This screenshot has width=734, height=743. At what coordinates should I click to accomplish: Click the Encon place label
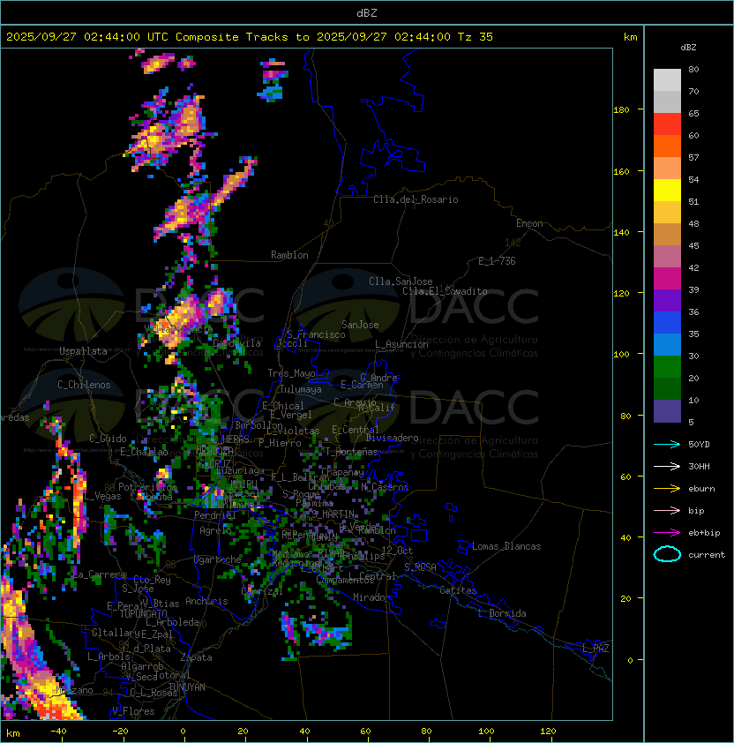click(529, 223)
